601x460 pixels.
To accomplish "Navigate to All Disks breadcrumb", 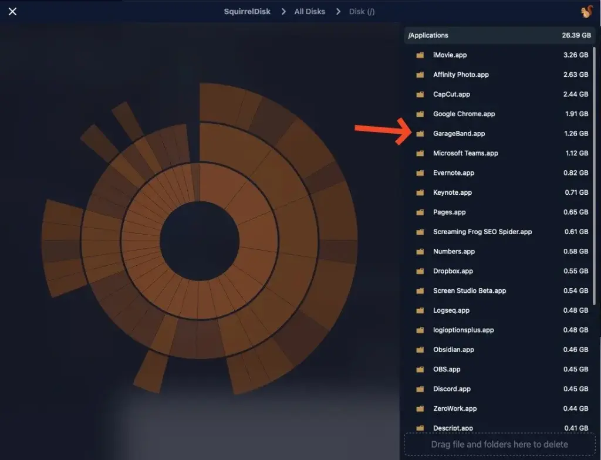I will [x=310, y=12].
